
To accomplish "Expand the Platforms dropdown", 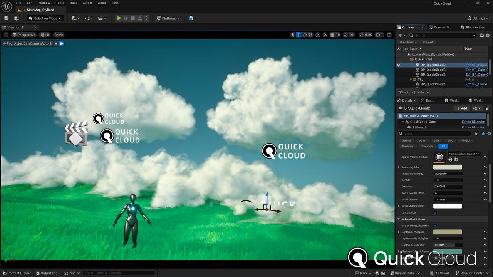I will coord(169,18).
